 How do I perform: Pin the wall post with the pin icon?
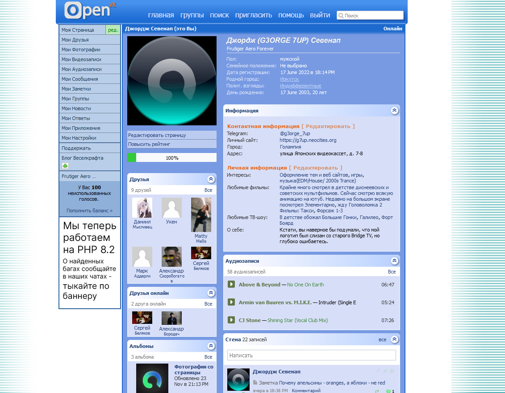click(385, 371)
